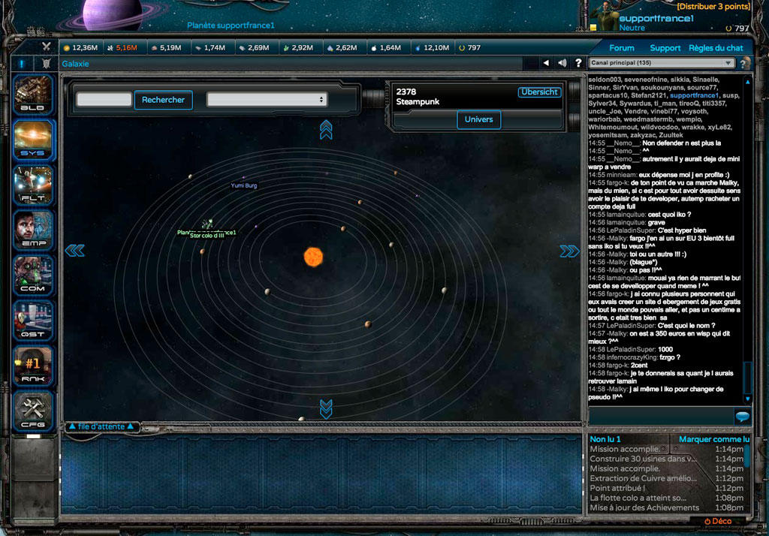Screen dimensions: 769x536
Task: Click the chat scrollbar down arrow
Action: tap(747, 399)
